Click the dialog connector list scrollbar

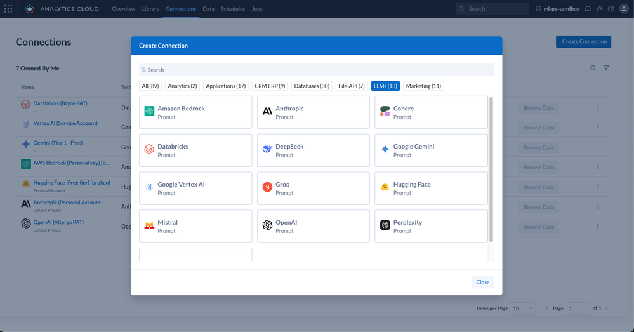pyautogui.click(x=491, y=169)
